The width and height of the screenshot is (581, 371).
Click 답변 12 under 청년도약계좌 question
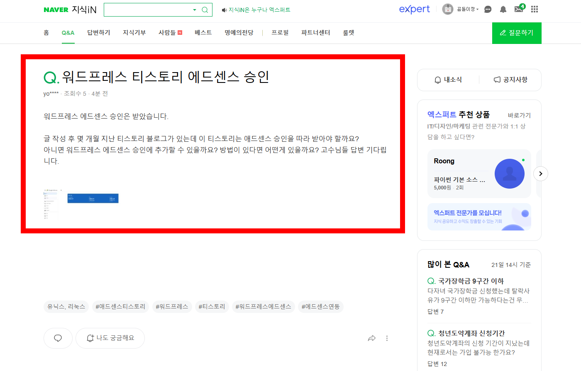(x=437, y=364)
